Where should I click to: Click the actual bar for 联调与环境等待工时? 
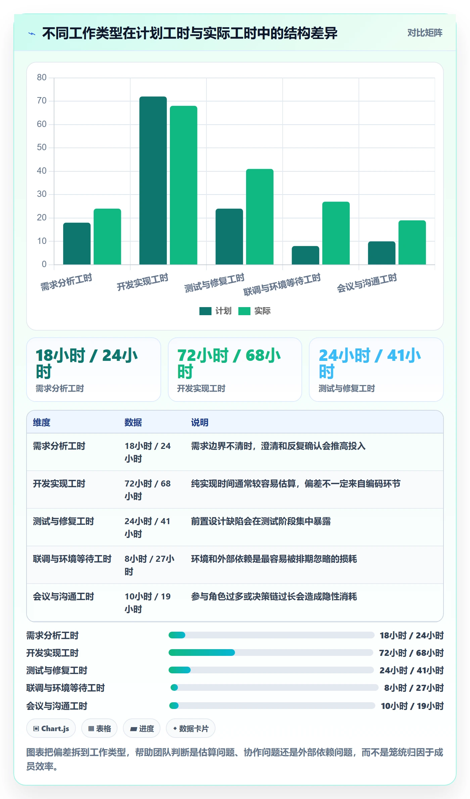tap(336, 233)
